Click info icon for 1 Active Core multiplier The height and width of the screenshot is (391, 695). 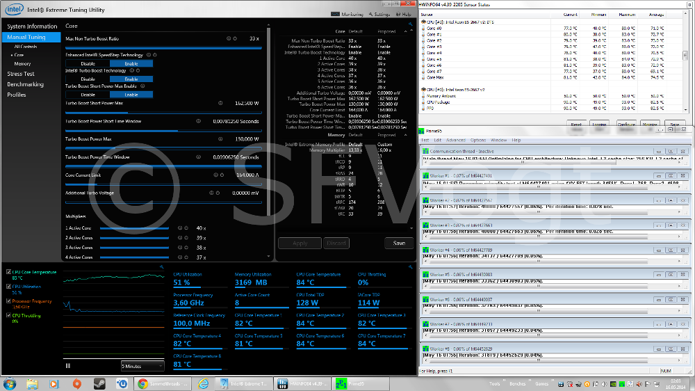180,228
